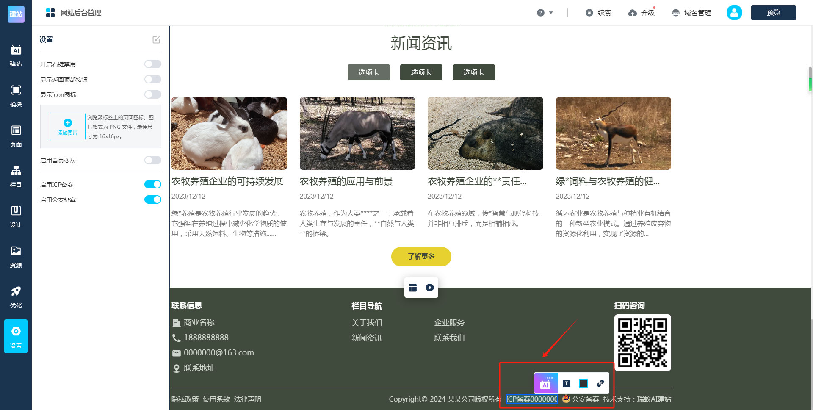
Task: Select the third 选项卡 tab
Action: pos(474,72)
